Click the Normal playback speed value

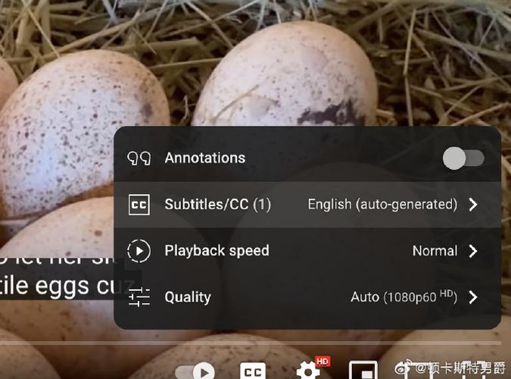[435, 251]
